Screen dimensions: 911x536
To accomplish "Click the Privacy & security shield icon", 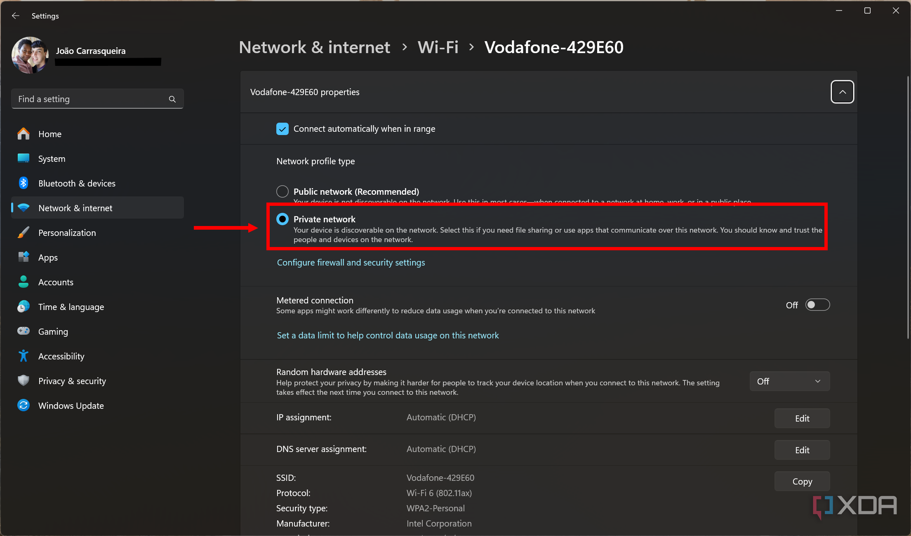I will pyautogui.click(x=24, y=381).
